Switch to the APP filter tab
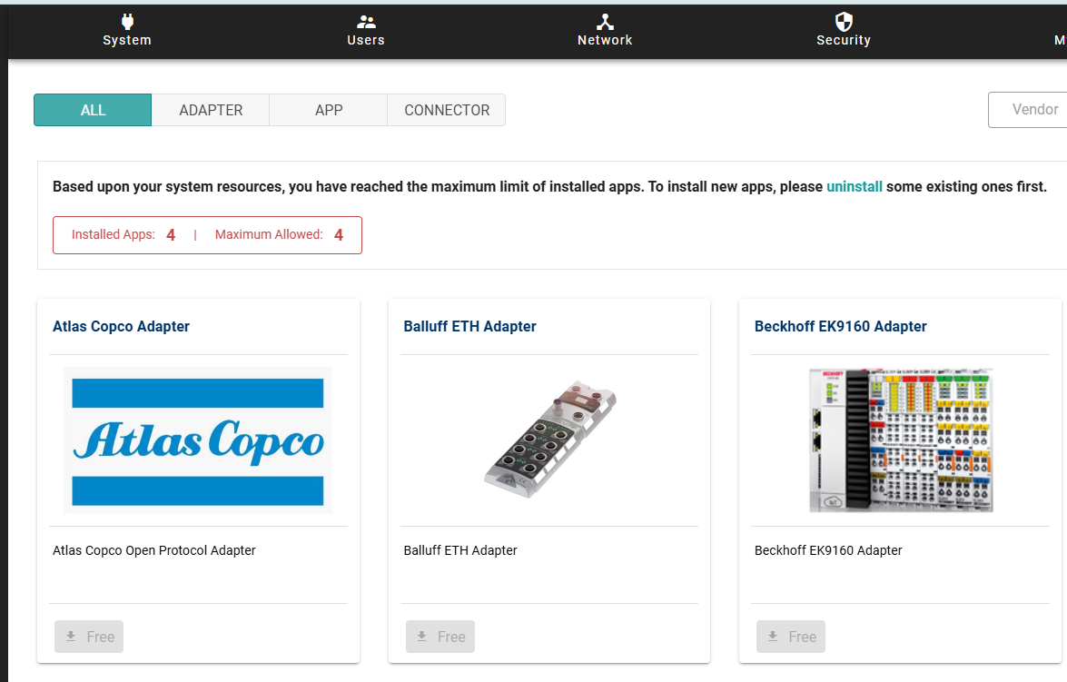Image resolution: width=1067 pixels, height=682 pixels. pos(329,110)
